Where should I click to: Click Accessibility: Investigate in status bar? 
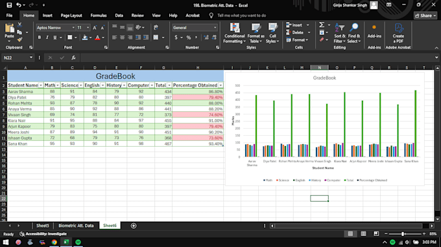pyautogui.click(x=43, y=234)
